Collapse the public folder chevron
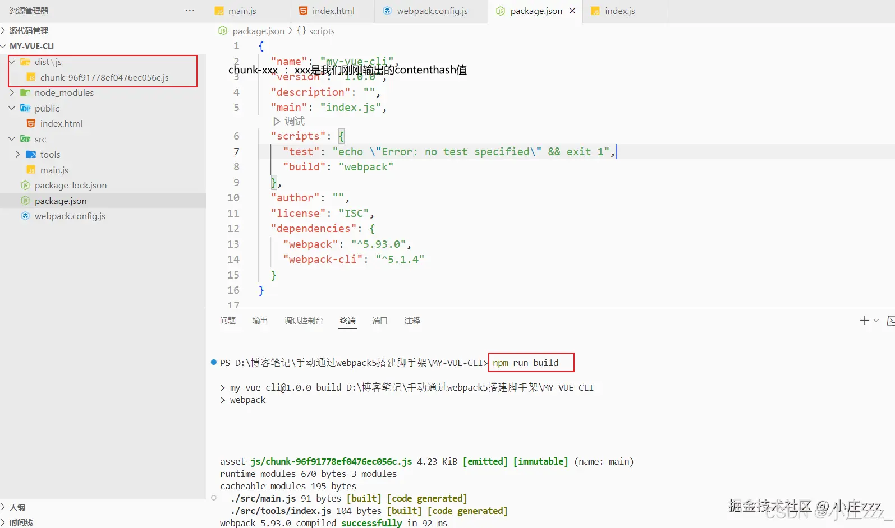The width and height of the screenshot is (895, 528). click(12, 108)
